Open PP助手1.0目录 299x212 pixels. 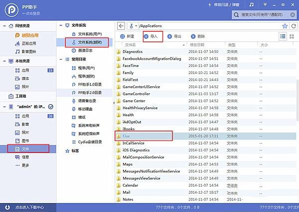click(x=87, y=84)
